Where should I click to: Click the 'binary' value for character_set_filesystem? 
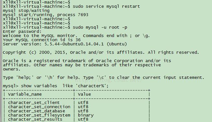pos(86,115)
